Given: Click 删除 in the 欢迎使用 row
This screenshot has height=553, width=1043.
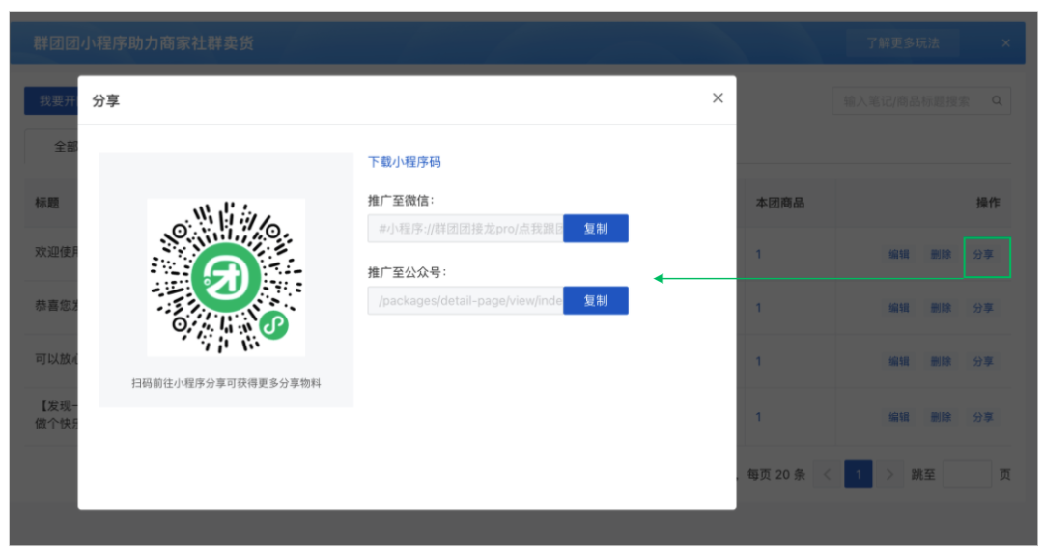Looking at the screenshot, I should (x=941, y=255).
